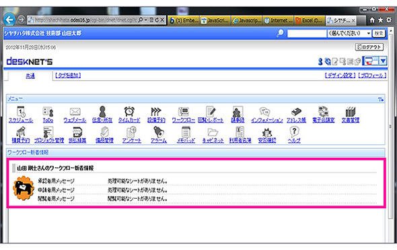This screenshot has height=250, width=397.
Task: Click the refresh button in address bar
Action: [157, 20]
